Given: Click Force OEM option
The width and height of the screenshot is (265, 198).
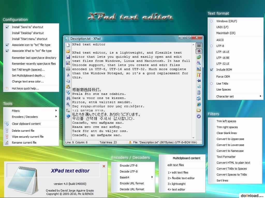Looking at the screenshot, I should click(235, 77).
